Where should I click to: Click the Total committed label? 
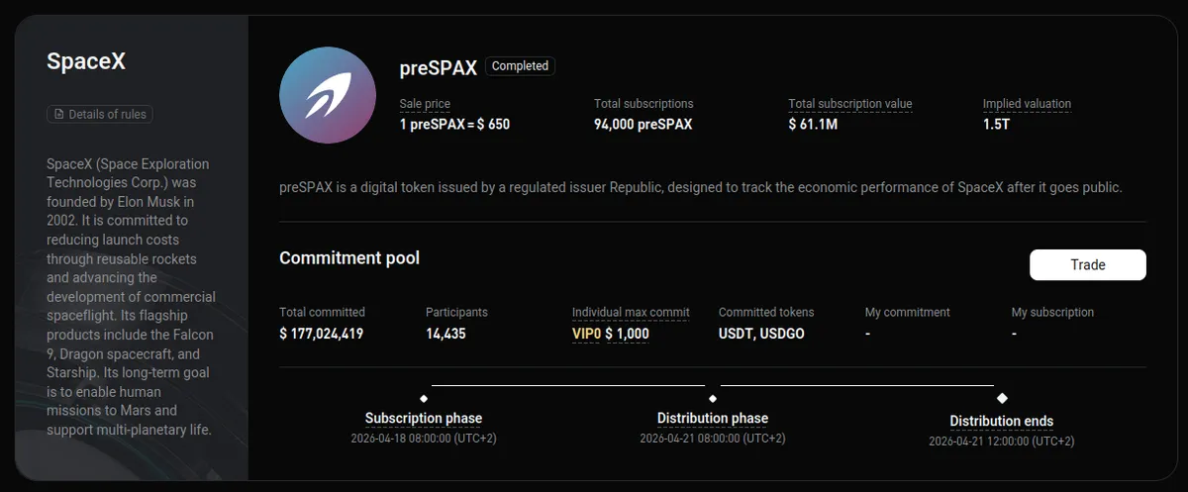(x=322, y=312)
